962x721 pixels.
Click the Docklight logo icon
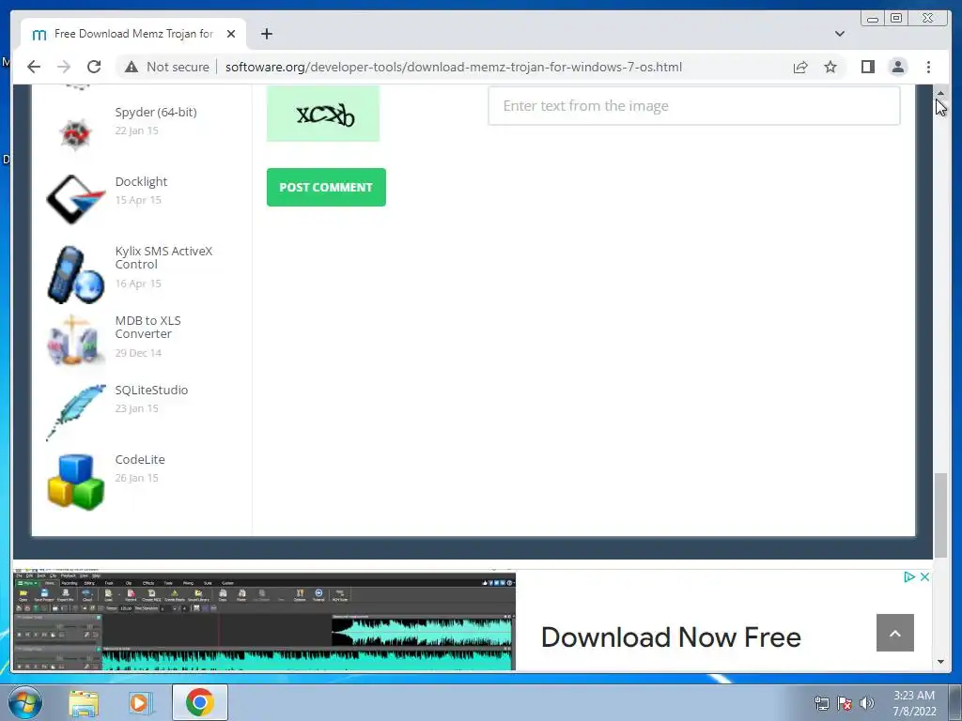(75, 200)
